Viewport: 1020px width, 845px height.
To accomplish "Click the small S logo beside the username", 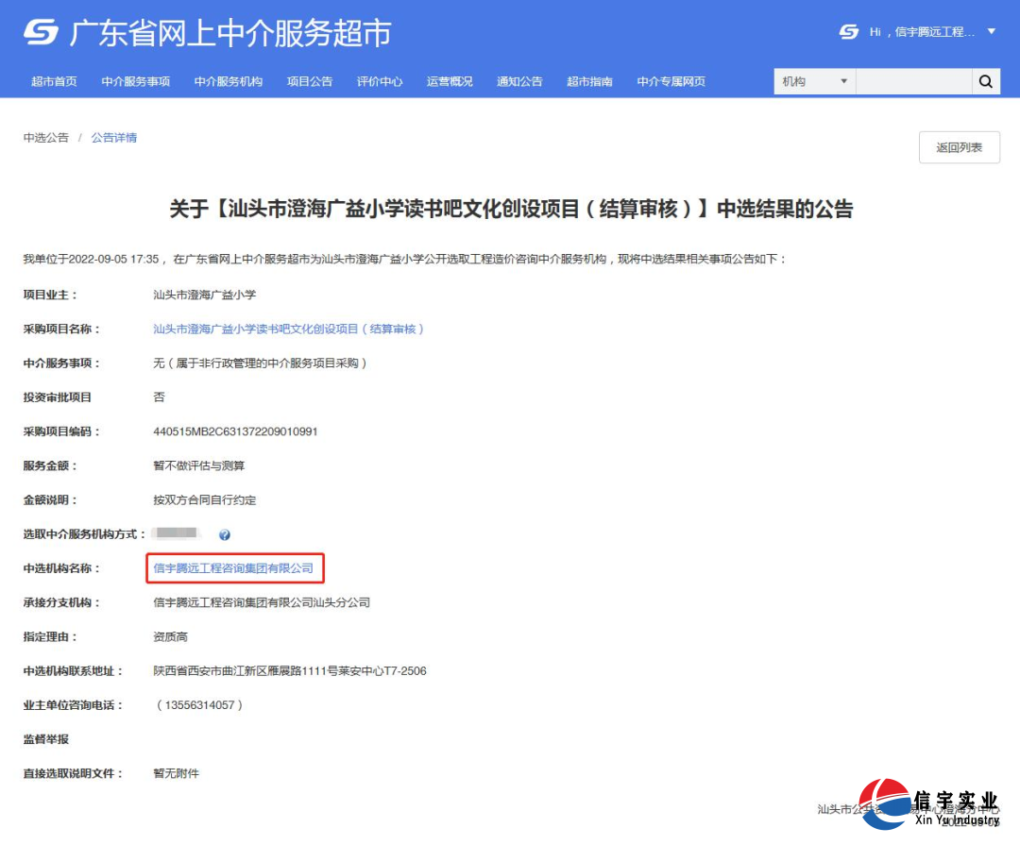I will [x=847, y=31].
